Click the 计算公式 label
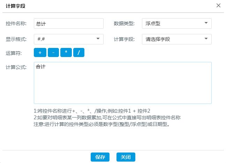226x163 pixels. [x=16, y=67]
